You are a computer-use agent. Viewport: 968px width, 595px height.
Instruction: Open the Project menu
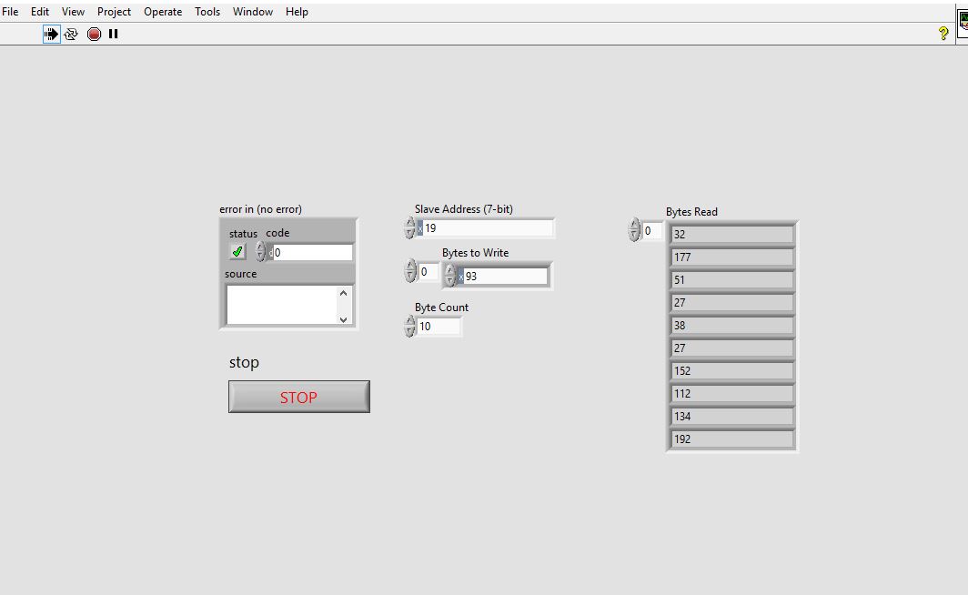115,12
